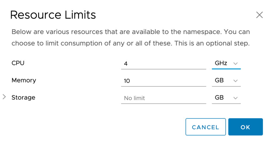Click the down arrow in Memory unit selector

pyautogui.click(x=235, y=81)
